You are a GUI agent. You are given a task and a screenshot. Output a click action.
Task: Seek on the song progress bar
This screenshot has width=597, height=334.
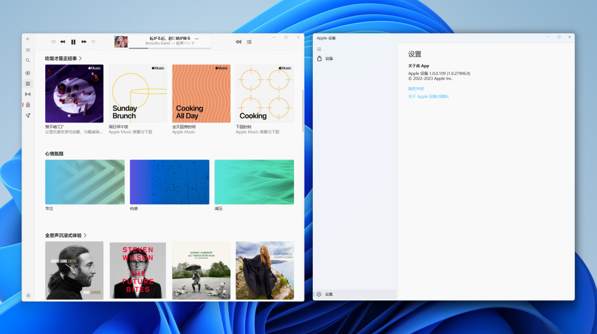(x=170, y=48)
